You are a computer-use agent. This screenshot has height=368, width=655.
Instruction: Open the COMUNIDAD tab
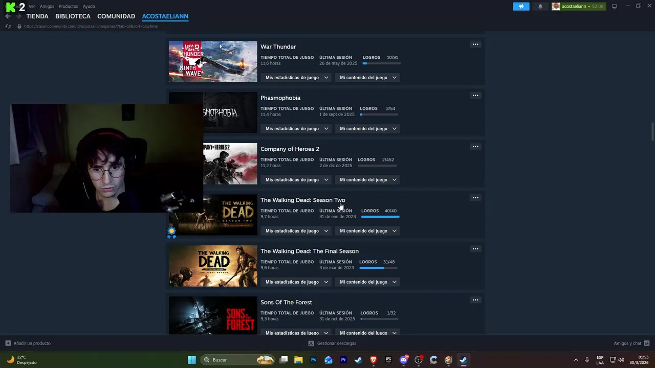tap(116, 16)
